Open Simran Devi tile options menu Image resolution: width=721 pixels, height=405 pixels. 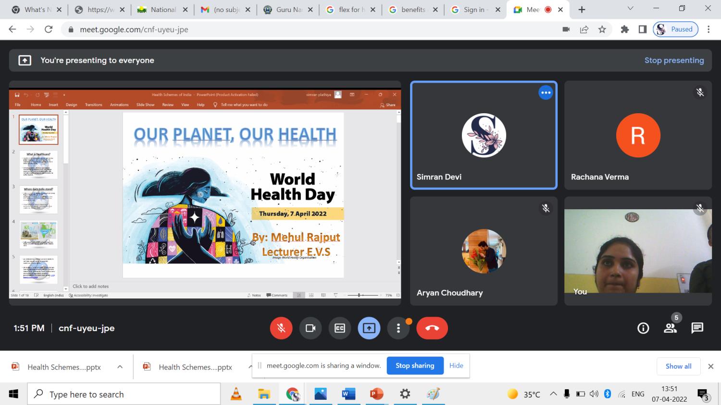tap(546, 93)
